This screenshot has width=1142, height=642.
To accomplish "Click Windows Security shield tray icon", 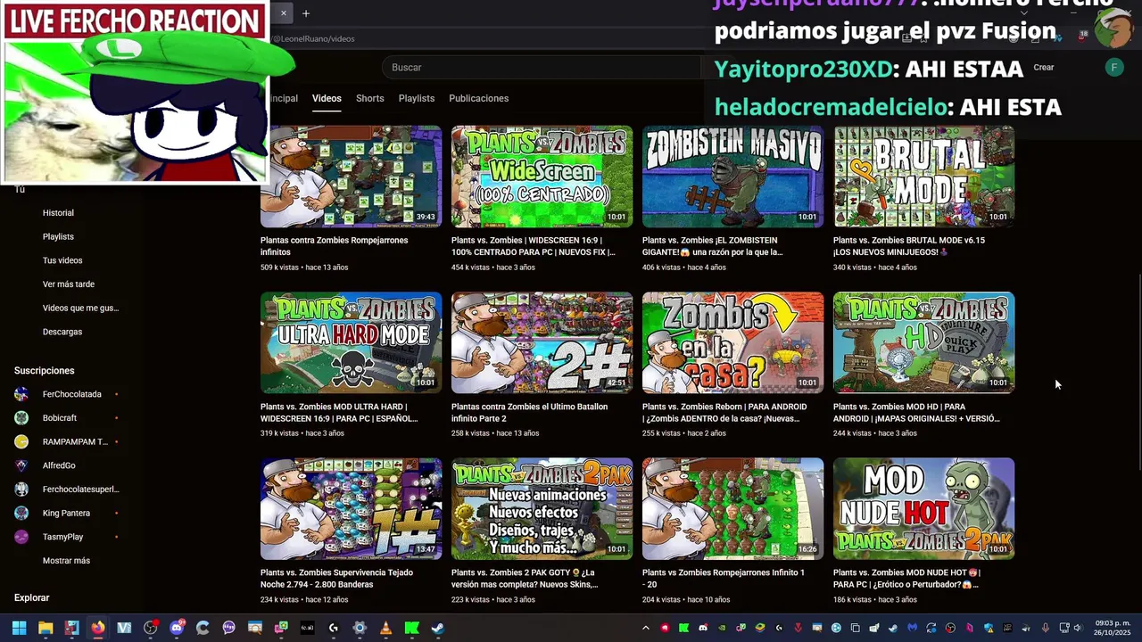I will tap(989, 628).
